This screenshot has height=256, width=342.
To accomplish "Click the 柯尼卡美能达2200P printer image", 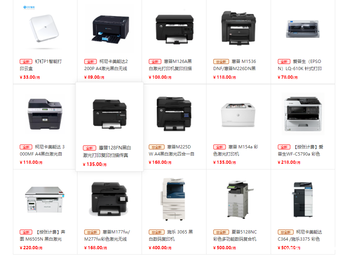I will 110,29.
